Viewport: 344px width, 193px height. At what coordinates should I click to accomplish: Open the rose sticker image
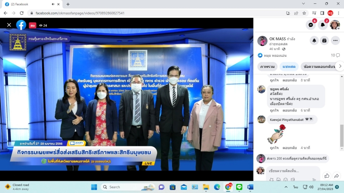click(276, 134)
